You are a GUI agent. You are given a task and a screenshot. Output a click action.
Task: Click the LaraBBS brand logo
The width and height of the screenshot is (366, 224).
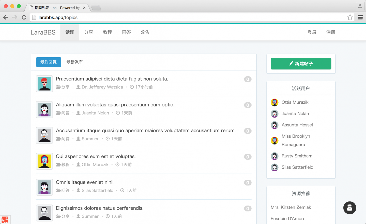tap(43, 32)
